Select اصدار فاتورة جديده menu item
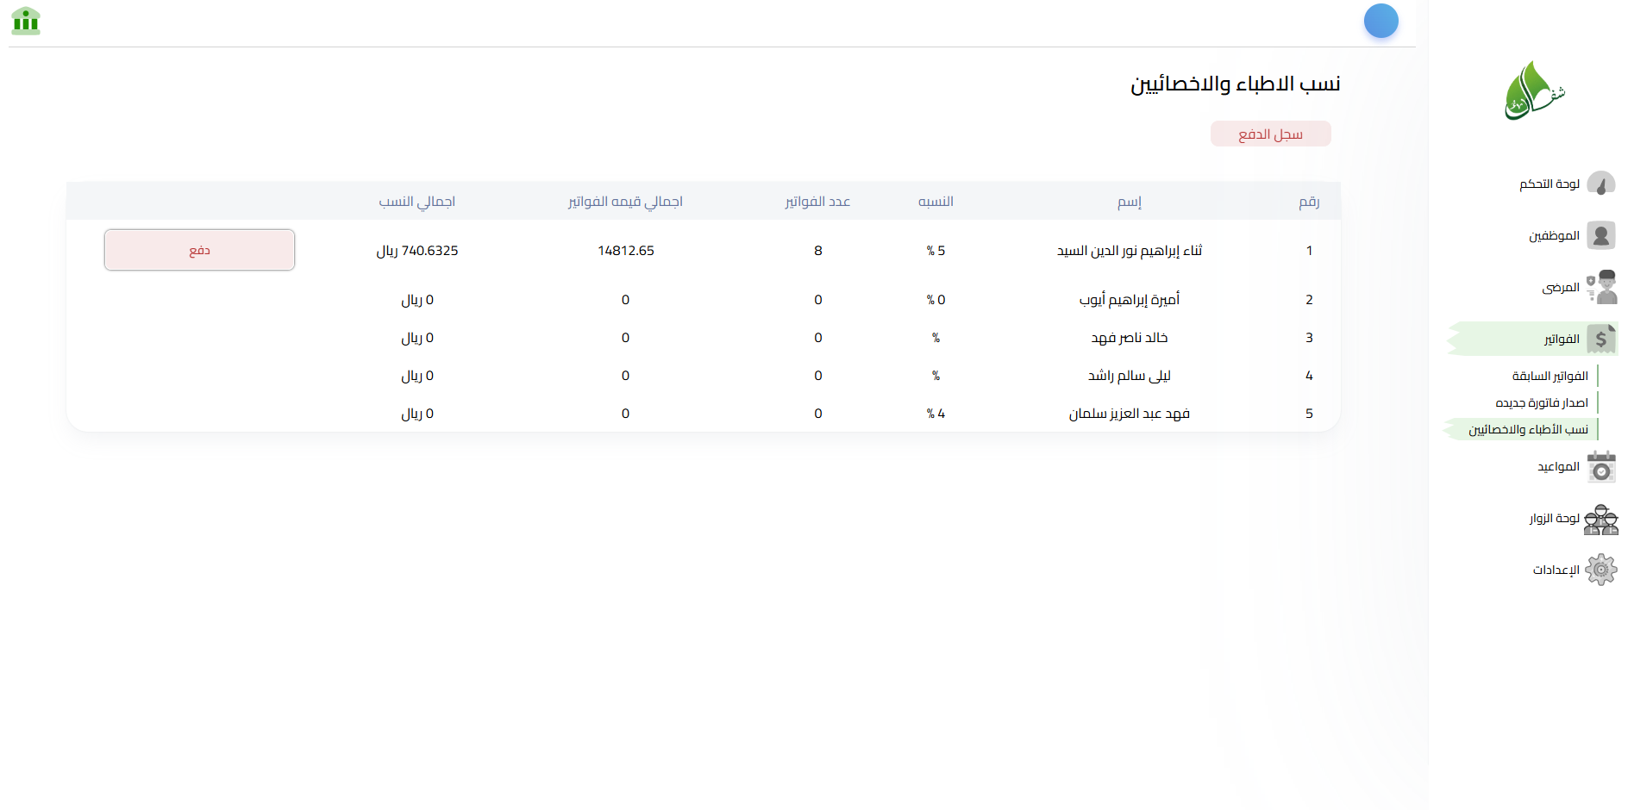 coord(1542,402)
